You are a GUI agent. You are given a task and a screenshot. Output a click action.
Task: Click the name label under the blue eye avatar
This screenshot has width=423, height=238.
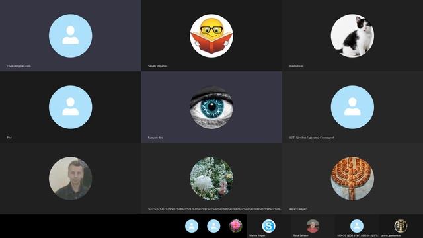point(155,138)
